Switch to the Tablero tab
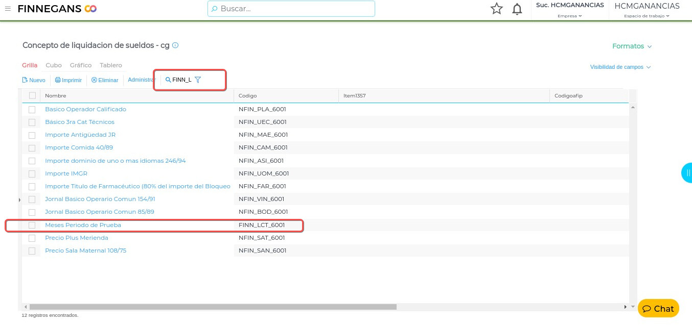This screenshot has width=692, height=325. coord(111,65)
